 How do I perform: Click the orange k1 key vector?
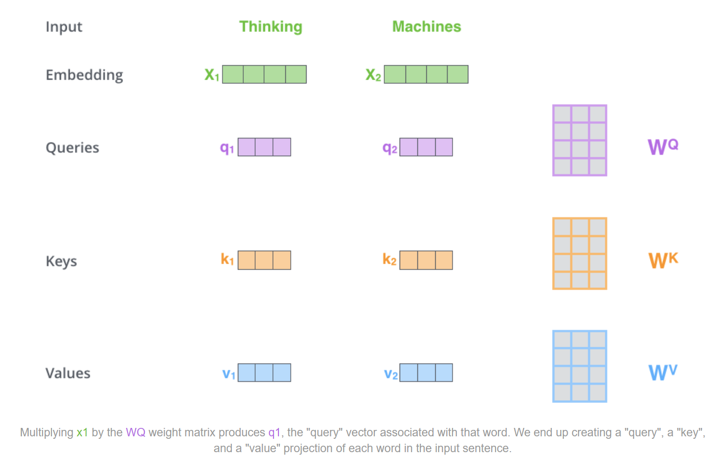(x=265, y=260)
